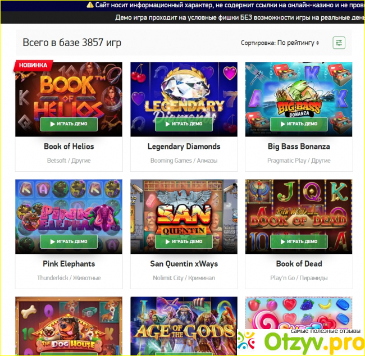Open the San Quentin xWays title link
Screen dimensions: 365x356
184,264
